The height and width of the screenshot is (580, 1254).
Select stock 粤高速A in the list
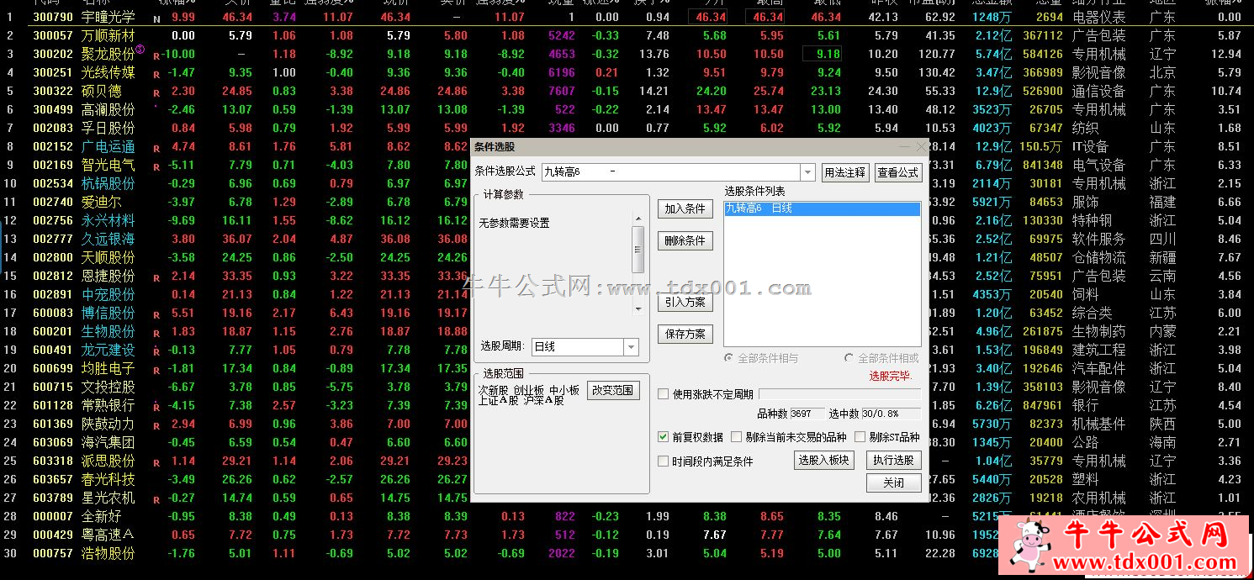108,535
